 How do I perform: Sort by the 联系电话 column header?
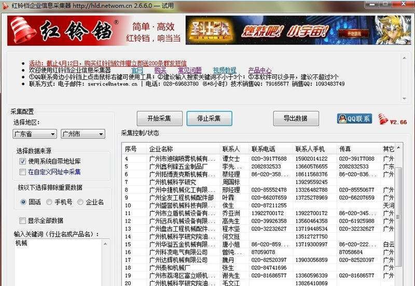[270, 149]
